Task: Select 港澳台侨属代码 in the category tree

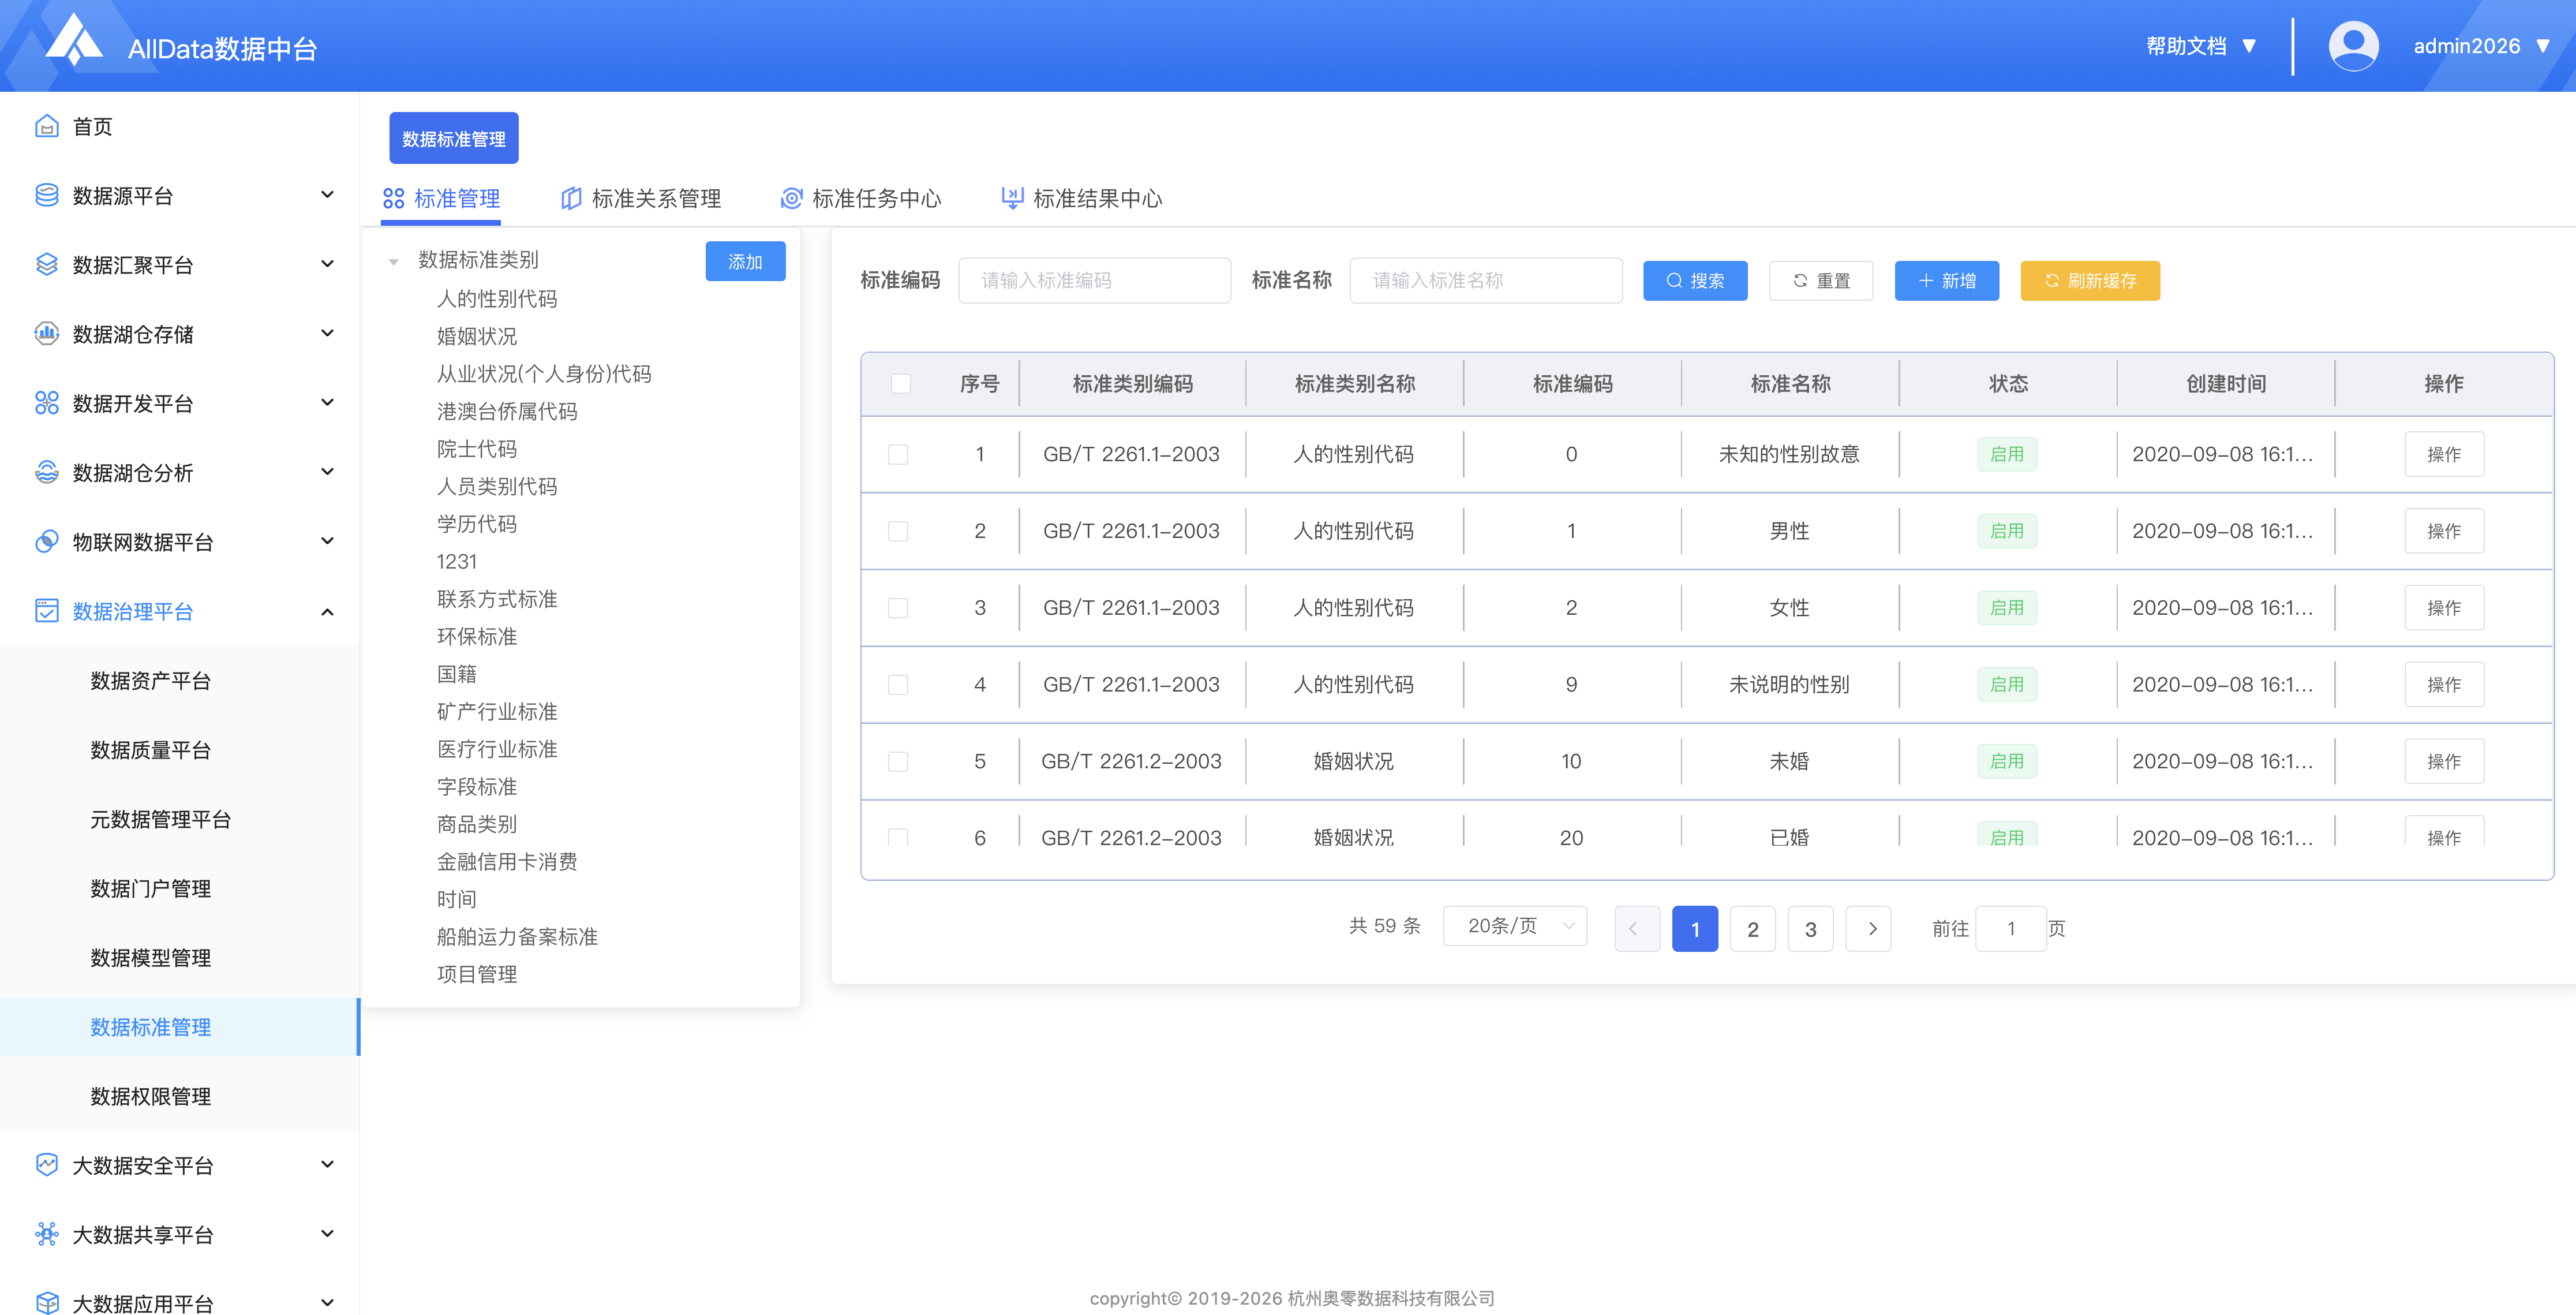Action: pyautogui.click(x=507, y=411)
